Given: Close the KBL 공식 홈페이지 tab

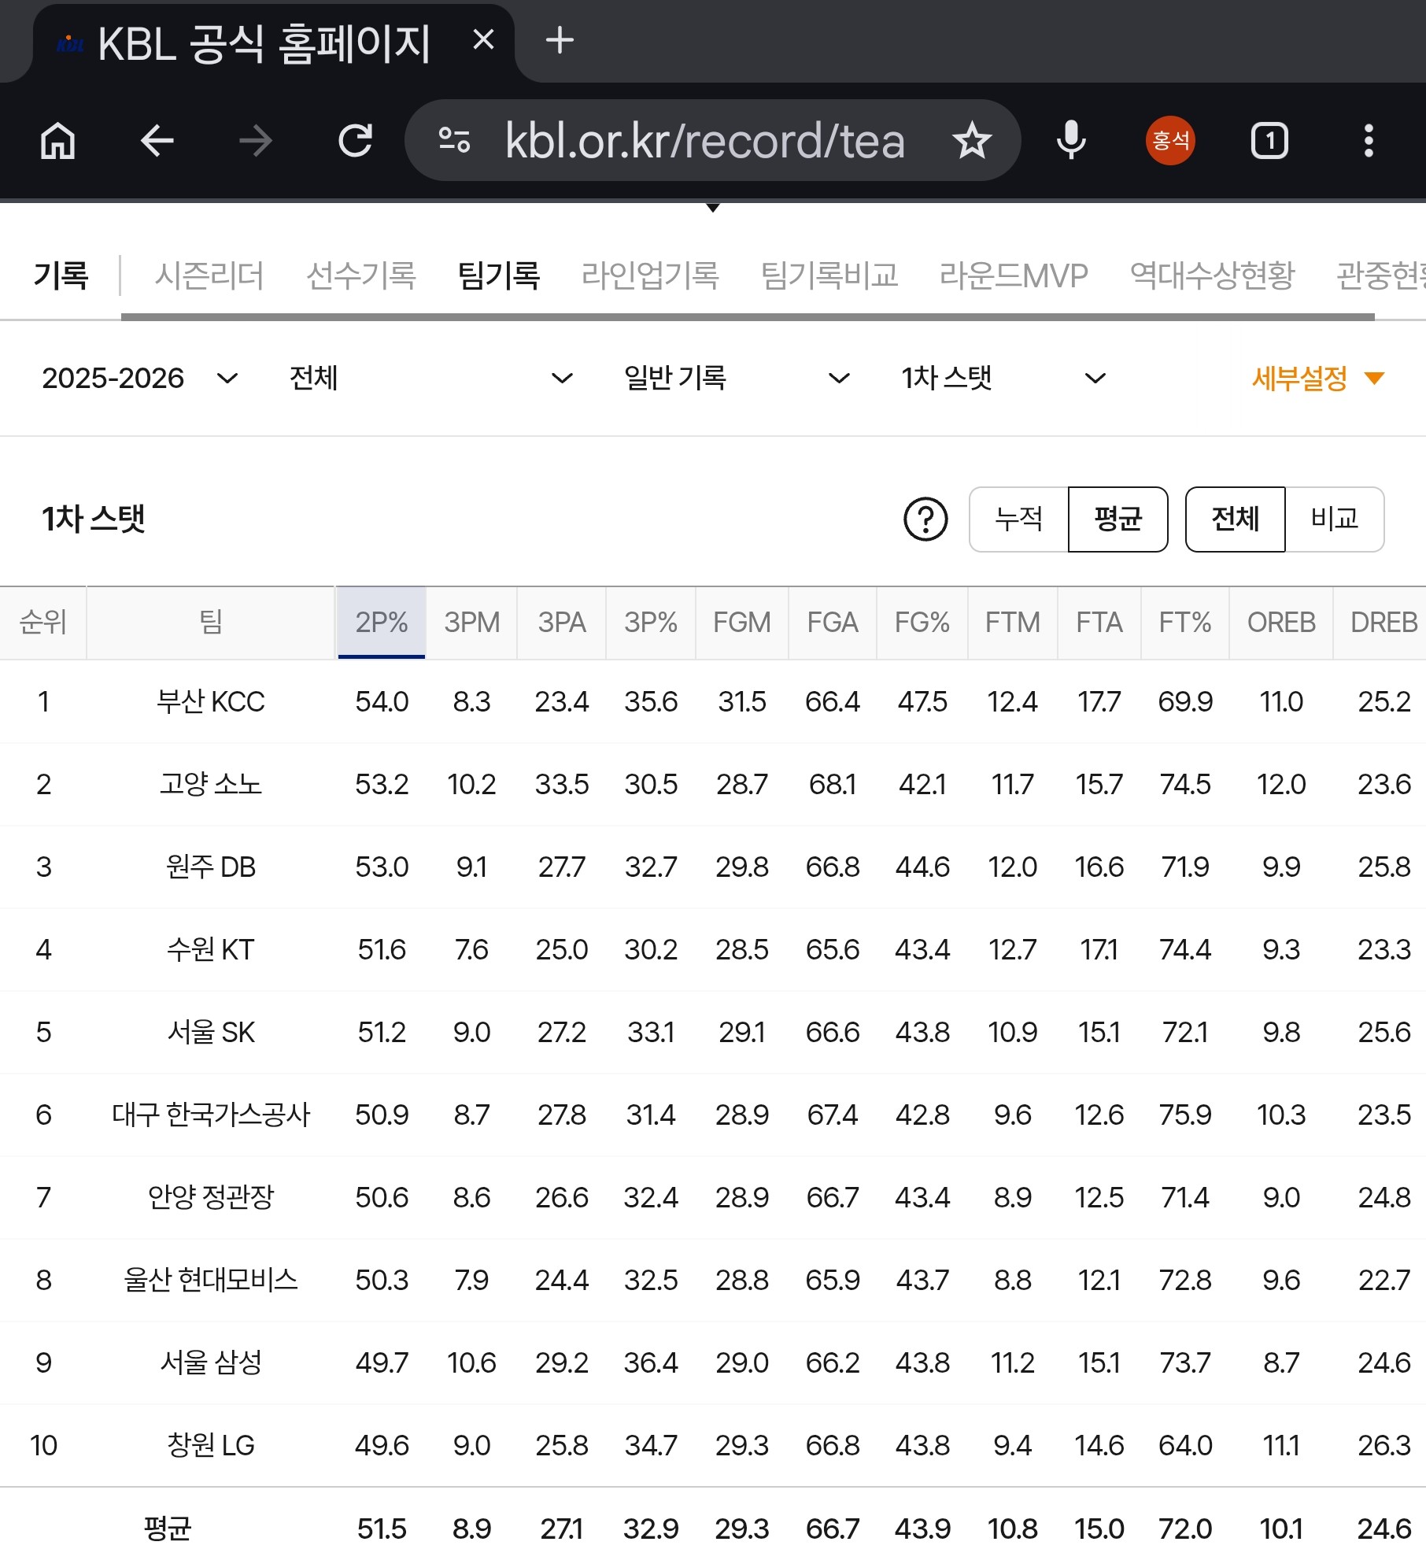Looking at the screenshot, I should coord(483,39).
